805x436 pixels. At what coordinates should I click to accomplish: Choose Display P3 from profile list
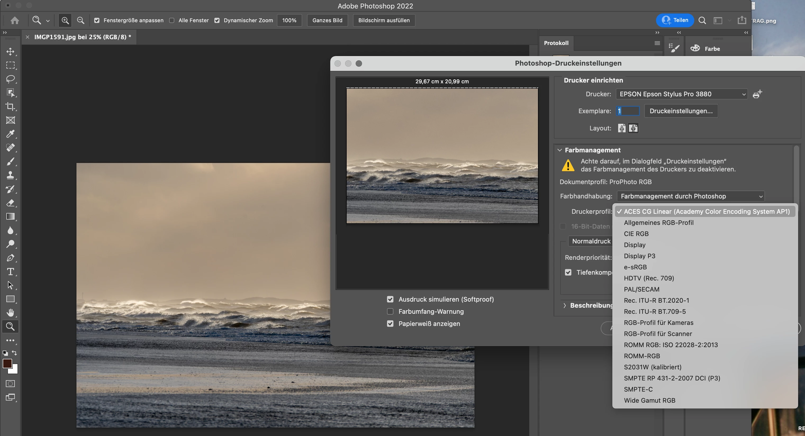tap(639, 256)
